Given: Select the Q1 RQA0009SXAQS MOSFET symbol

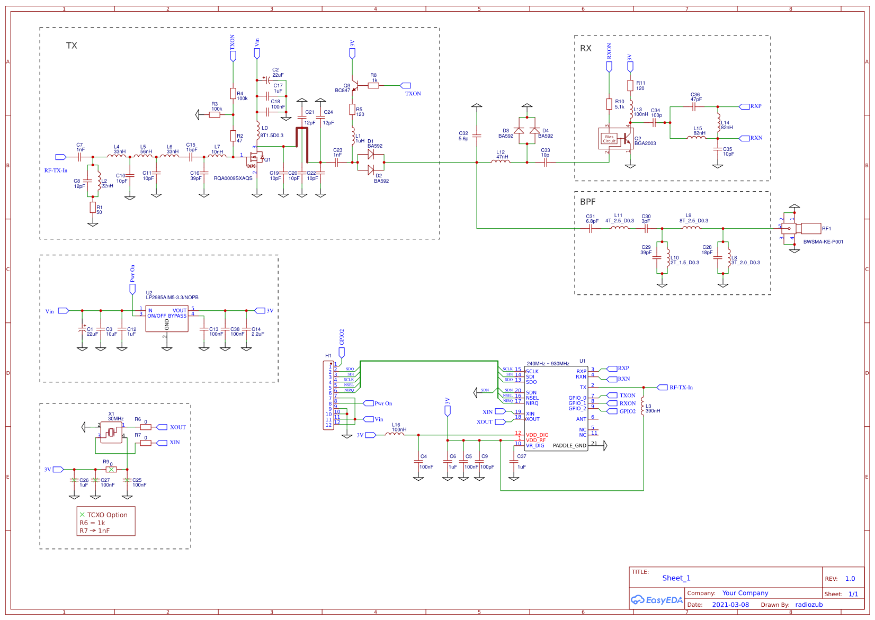Looking at the screenshot, I should (256, 158).
